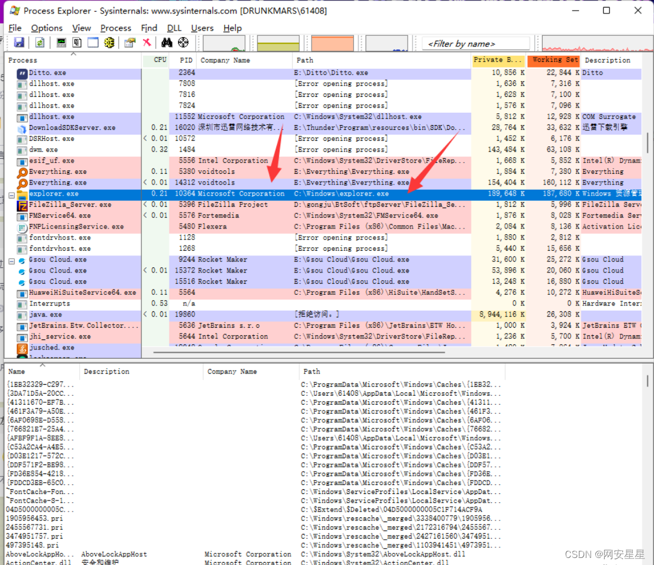The height and width of the screenshot is (565, 654).
Task: Click the CPU usage history mini graph
Action: (224, 43)
